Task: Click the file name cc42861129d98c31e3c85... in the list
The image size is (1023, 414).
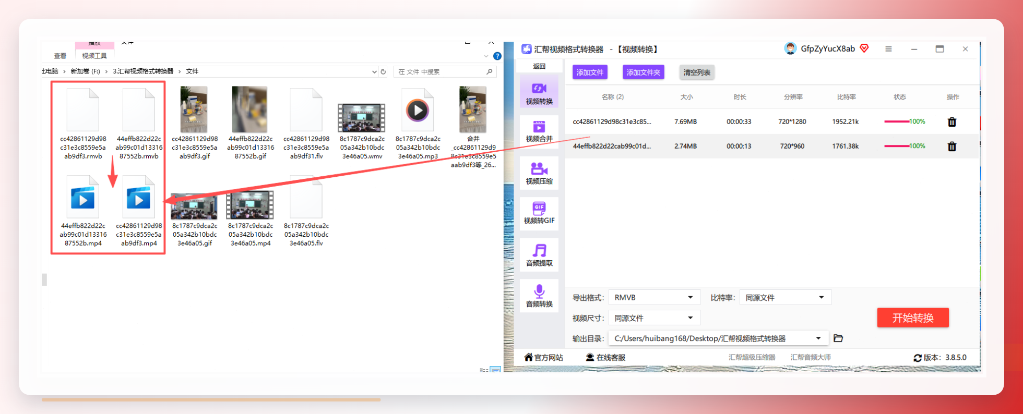Action: pos(612,121)
